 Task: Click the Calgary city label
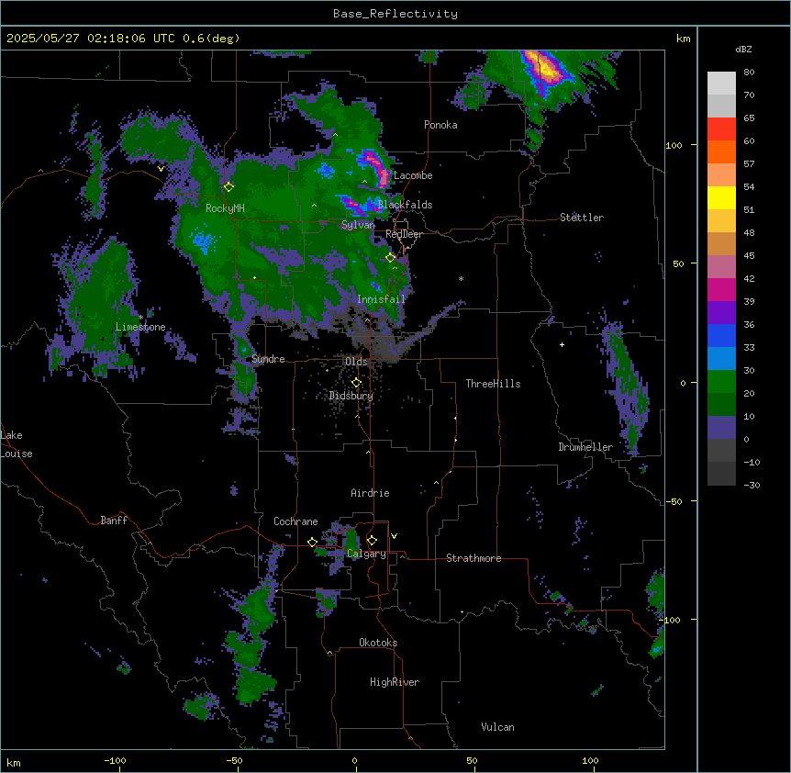click(x=366, y=554)
